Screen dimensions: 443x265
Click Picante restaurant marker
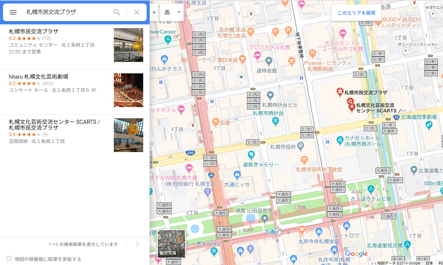(312, 53)
